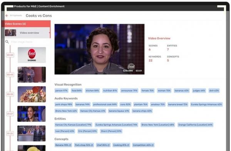Open the Competition 60% concept link

143,145
